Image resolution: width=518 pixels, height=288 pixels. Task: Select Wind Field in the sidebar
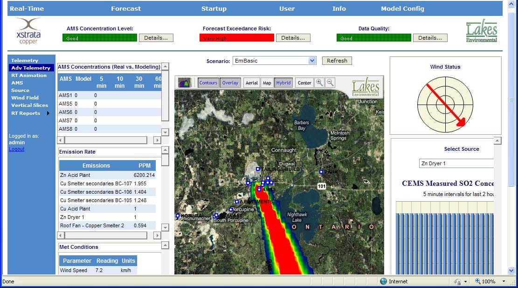24,98
